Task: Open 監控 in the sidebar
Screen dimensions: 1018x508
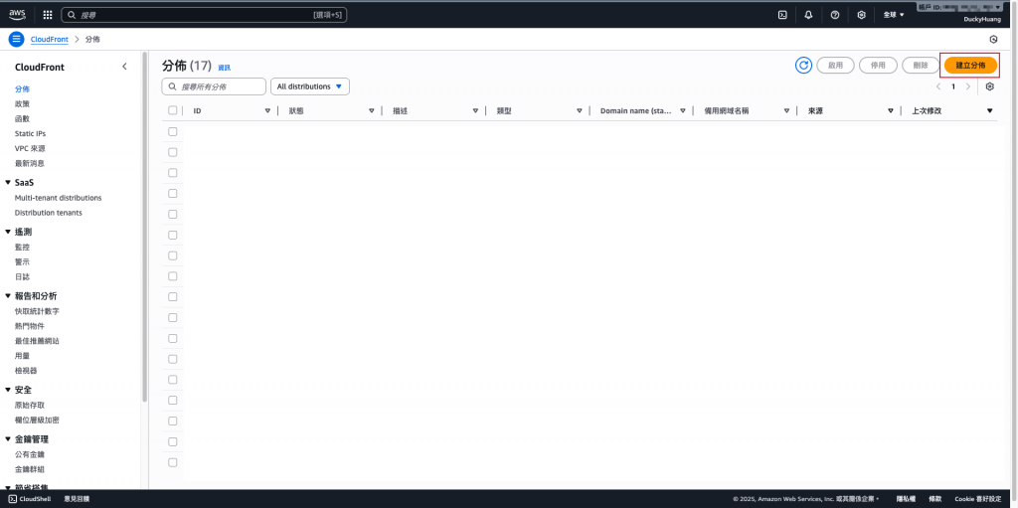Action: [x=22, y=248]
